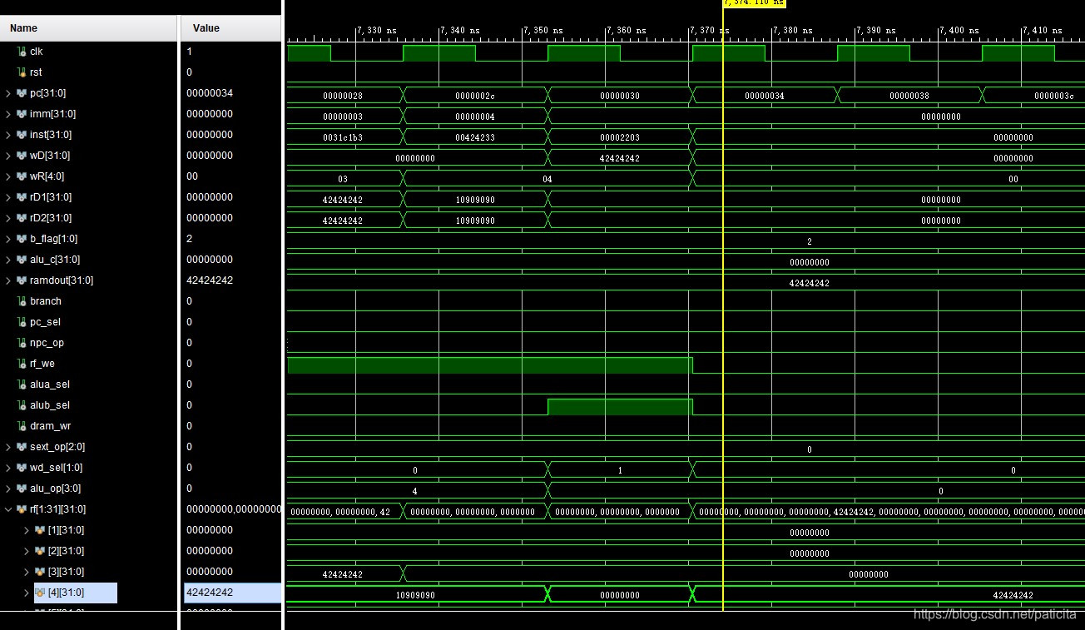Click the alub_sel high pulse
This screenshot has height=630, width=1085.
(620, 406)
